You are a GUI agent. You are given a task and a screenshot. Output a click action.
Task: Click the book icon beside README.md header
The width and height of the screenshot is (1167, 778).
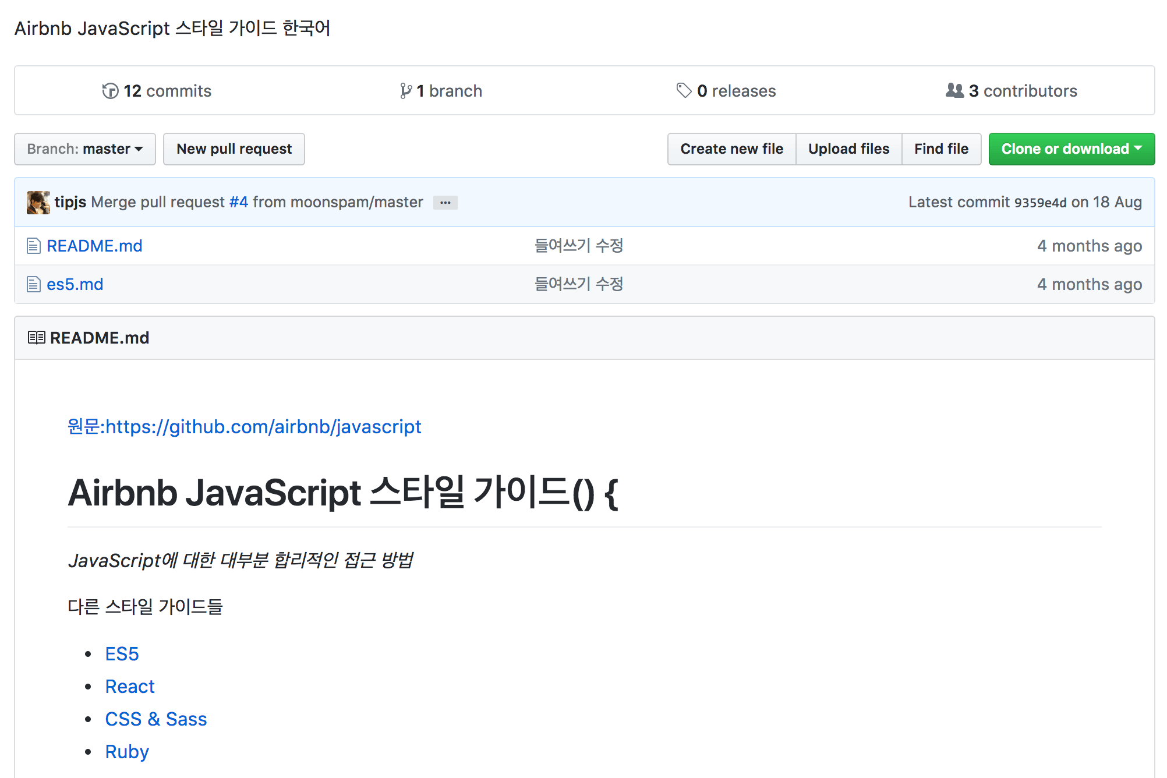click(36, 338)
